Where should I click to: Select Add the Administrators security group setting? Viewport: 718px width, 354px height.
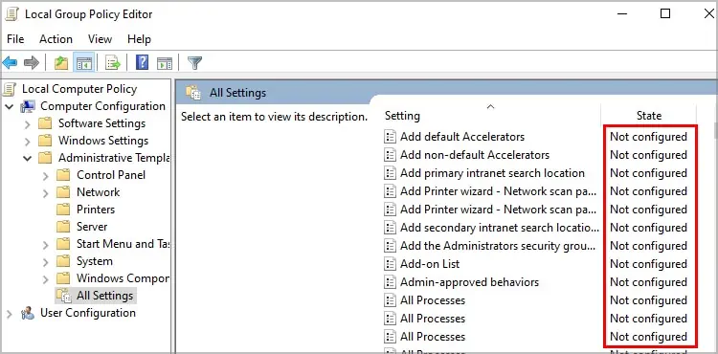click(498, 246)
